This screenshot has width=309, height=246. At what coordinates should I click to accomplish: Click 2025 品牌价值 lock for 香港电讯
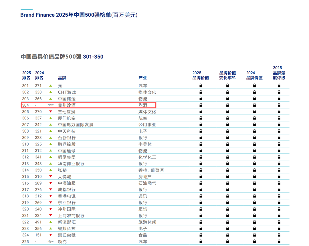click(201, 196)
